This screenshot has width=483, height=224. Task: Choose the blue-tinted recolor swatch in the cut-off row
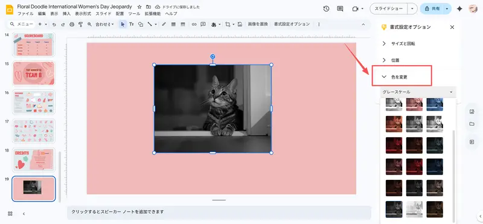click(435, 105)
